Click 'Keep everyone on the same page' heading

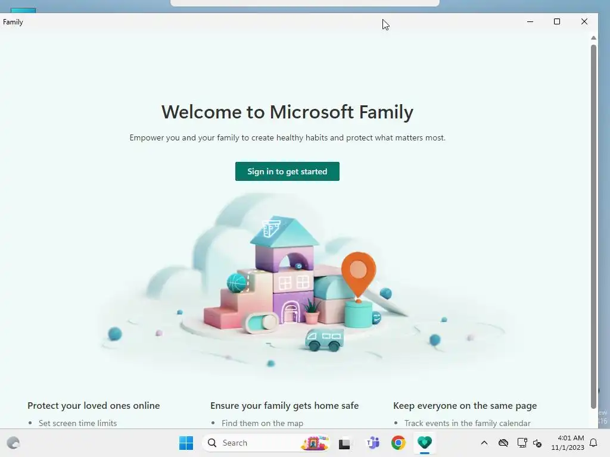click(465, 406)
